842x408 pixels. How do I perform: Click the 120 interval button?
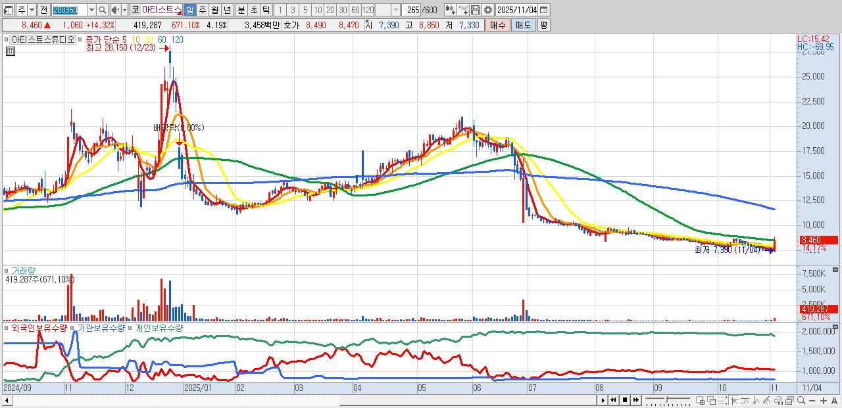tap(368, 10)
